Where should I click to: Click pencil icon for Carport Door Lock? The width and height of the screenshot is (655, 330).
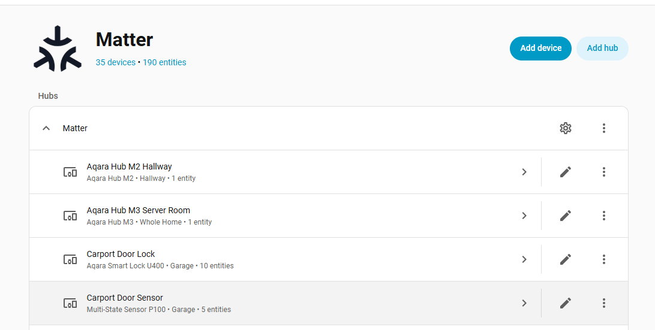[565, 259]
